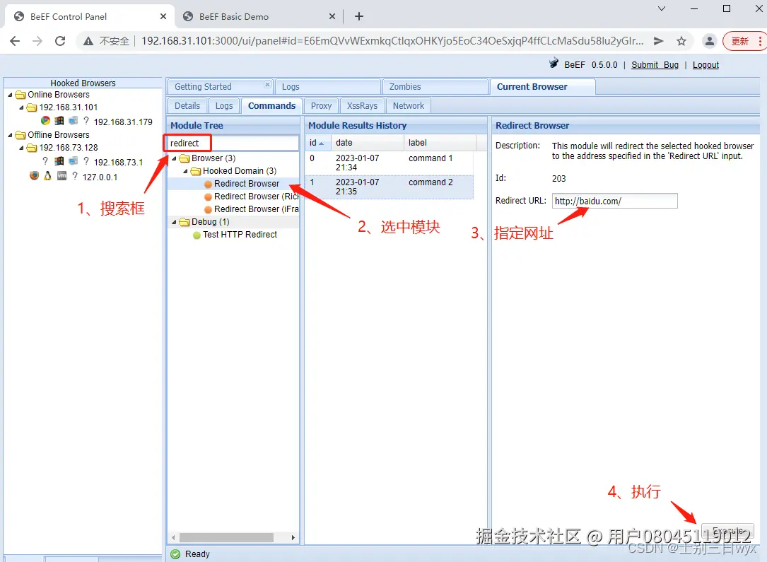767x562 pixels.
Task: Select the command 2 result row
Action: pyautogui.click(x=389, y=187)
